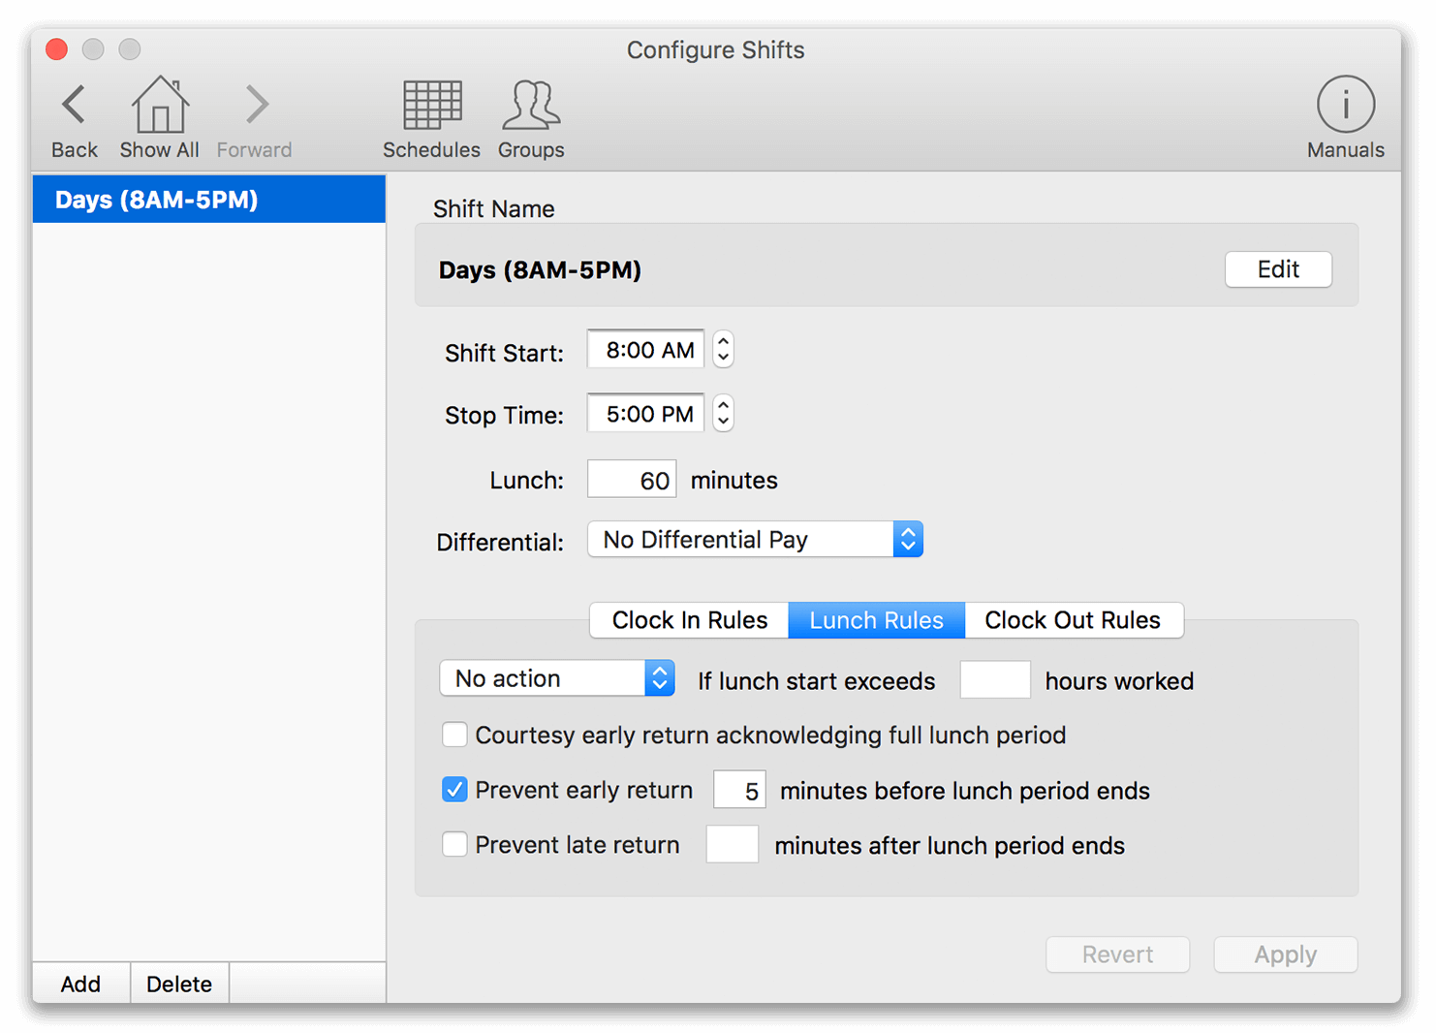Click the Add shift button
The width and height of the screenshot is (1436, 1033).
tap(80, 984)
